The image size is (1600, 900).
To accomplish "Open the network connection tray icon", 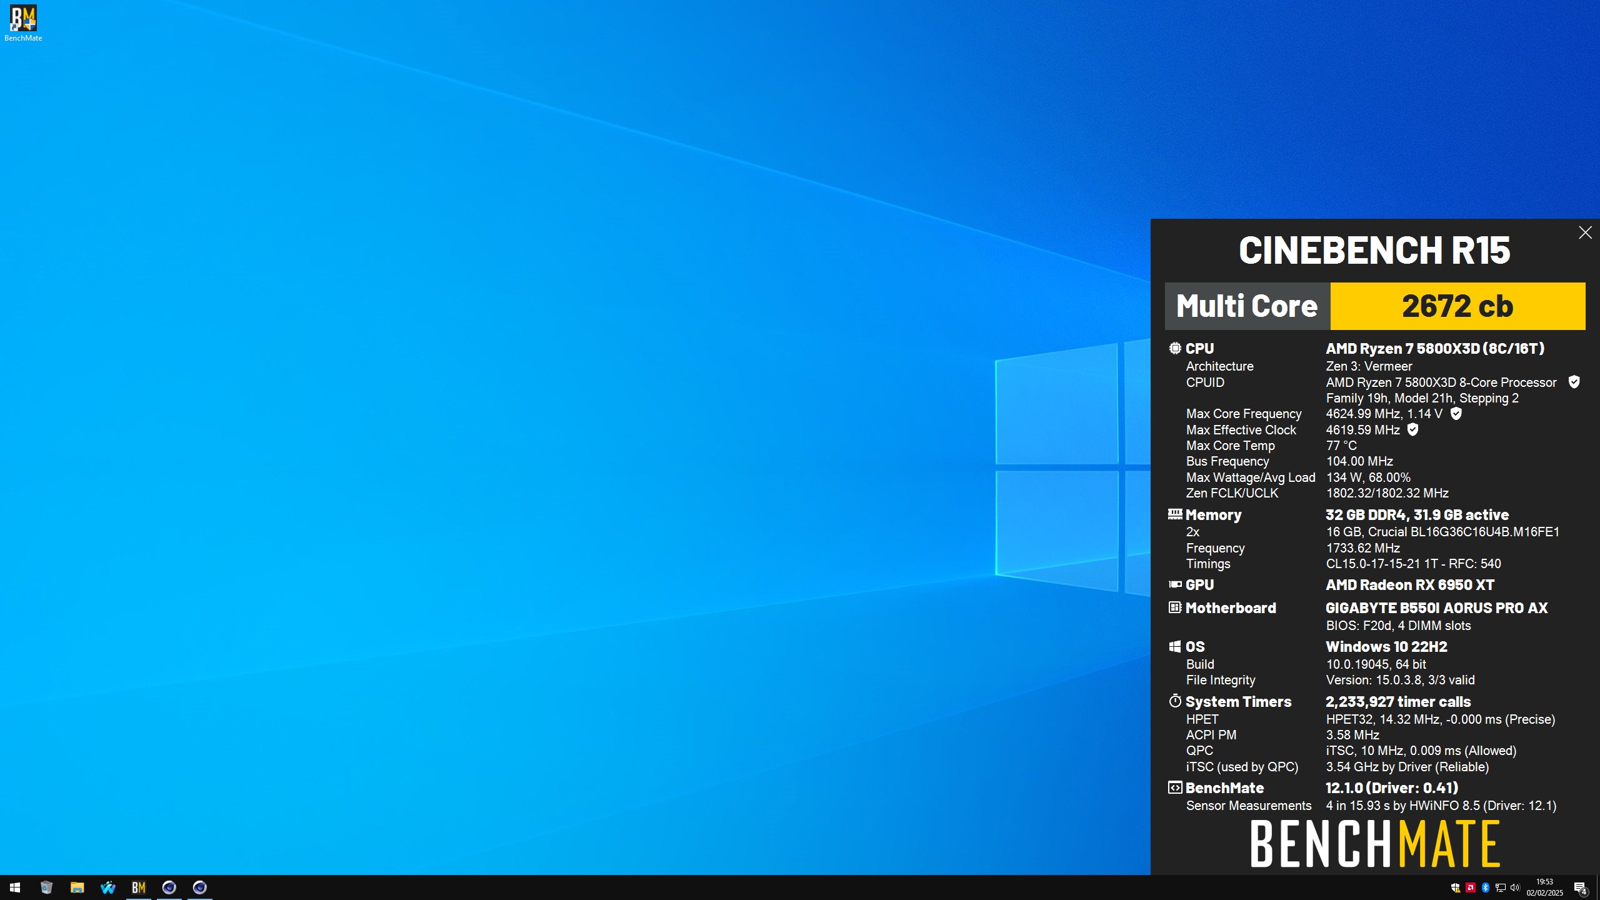I will [1500, 887].
